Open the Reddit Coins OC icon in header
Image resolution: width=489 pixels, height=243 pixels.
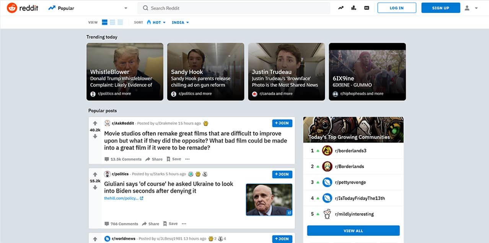tap(367, 8)
